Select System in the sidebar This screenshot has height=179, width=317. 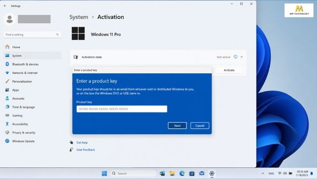[x=33, y=55]
